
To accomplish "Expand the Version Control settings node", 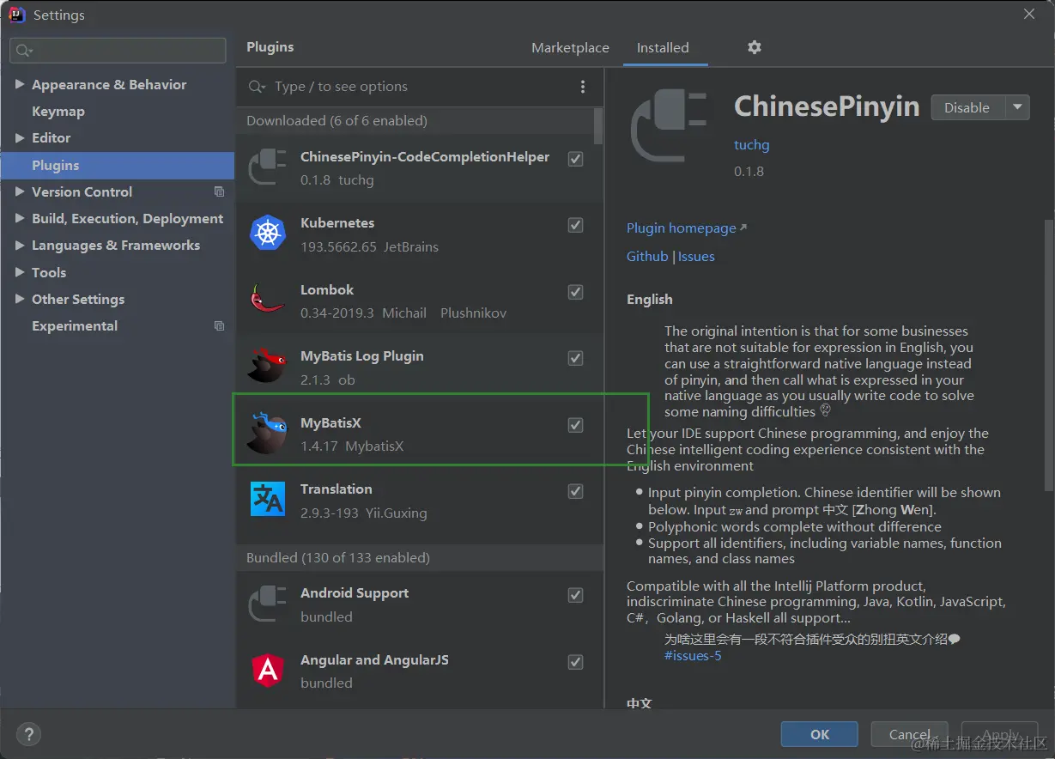I will (x=20, y=191).
